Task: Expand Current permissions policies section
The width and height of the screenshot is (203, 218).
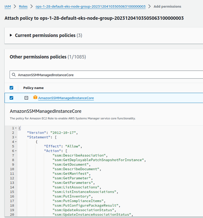Action: (x=11, y=35)
